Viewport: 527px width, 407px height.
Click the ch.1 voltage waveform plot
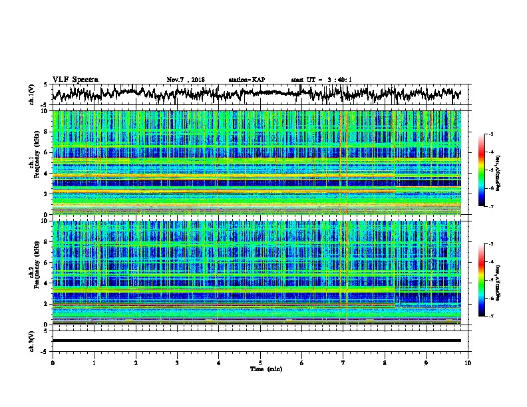[x=262, y=94]
